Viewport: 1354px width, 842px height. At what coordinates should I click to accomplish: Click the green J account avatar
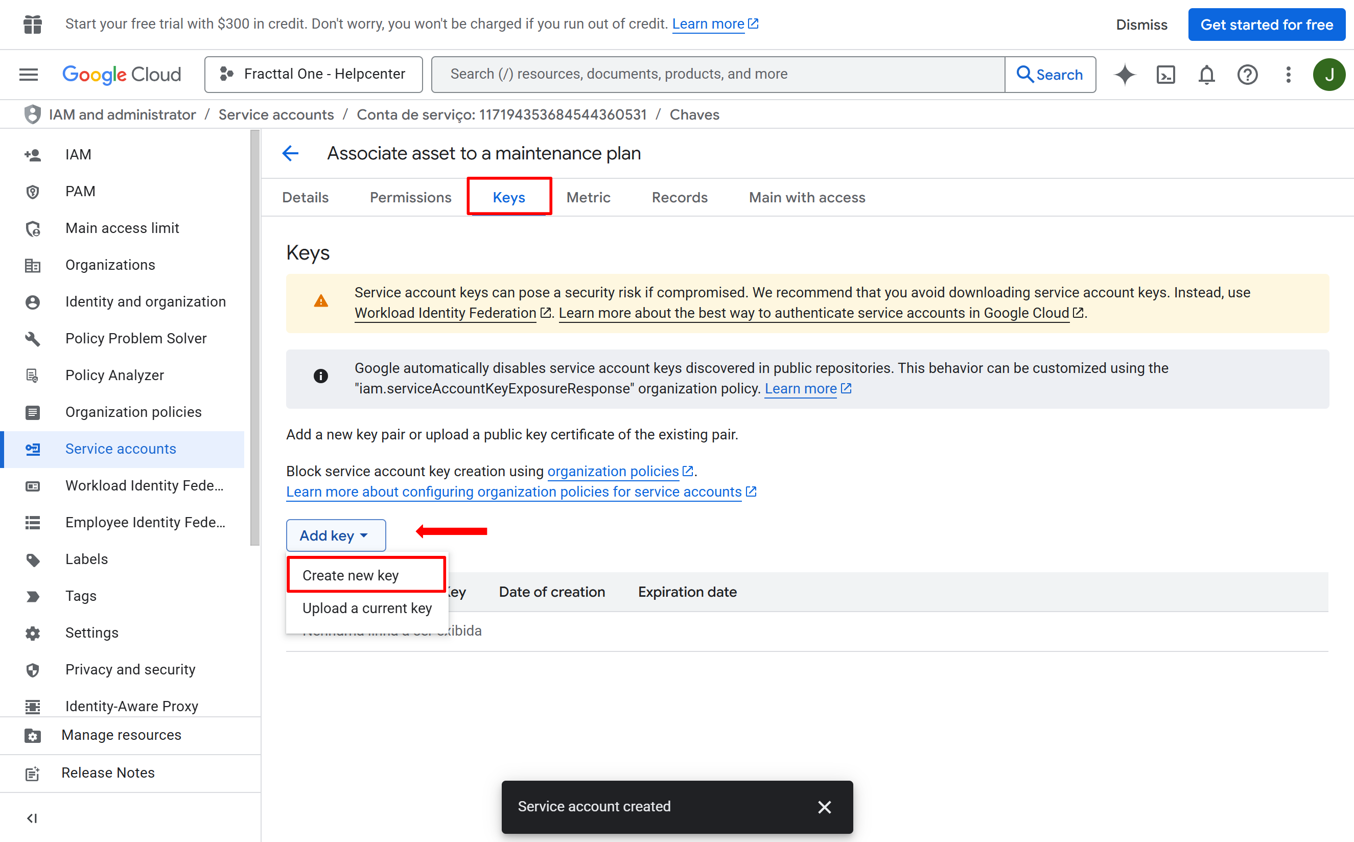pyautogui.click(x=1328, y=74)
